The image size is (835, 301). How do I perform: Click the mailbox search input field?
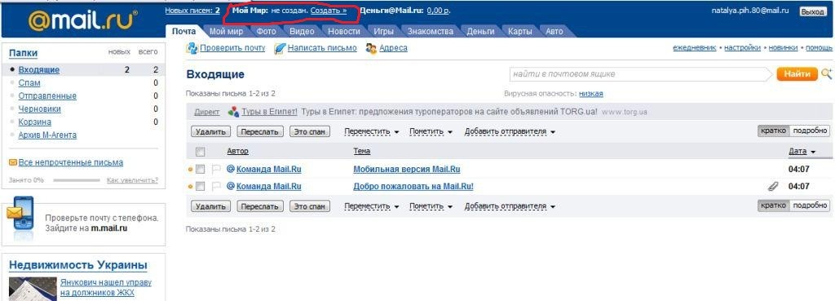pos(640,74)
